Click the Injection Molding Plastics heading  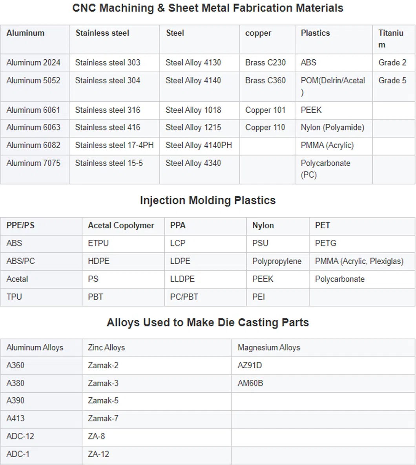click(208, 200)
